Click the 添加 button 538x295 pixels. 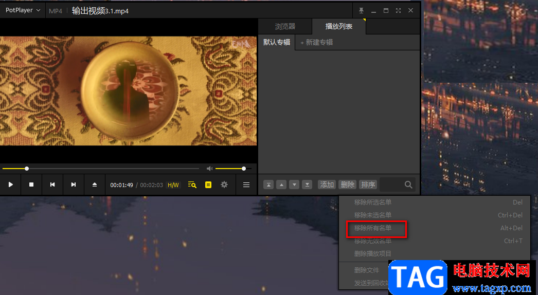tap(327, 185)
